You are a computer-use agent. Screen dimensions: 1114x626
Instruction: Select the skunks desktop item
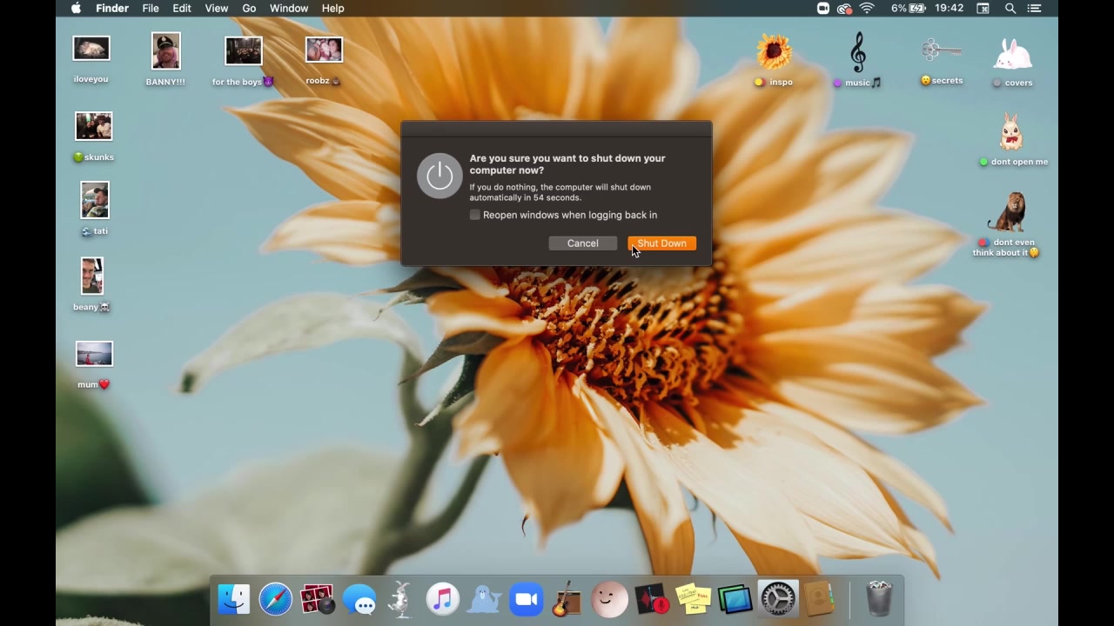click(x=94, y=127)
